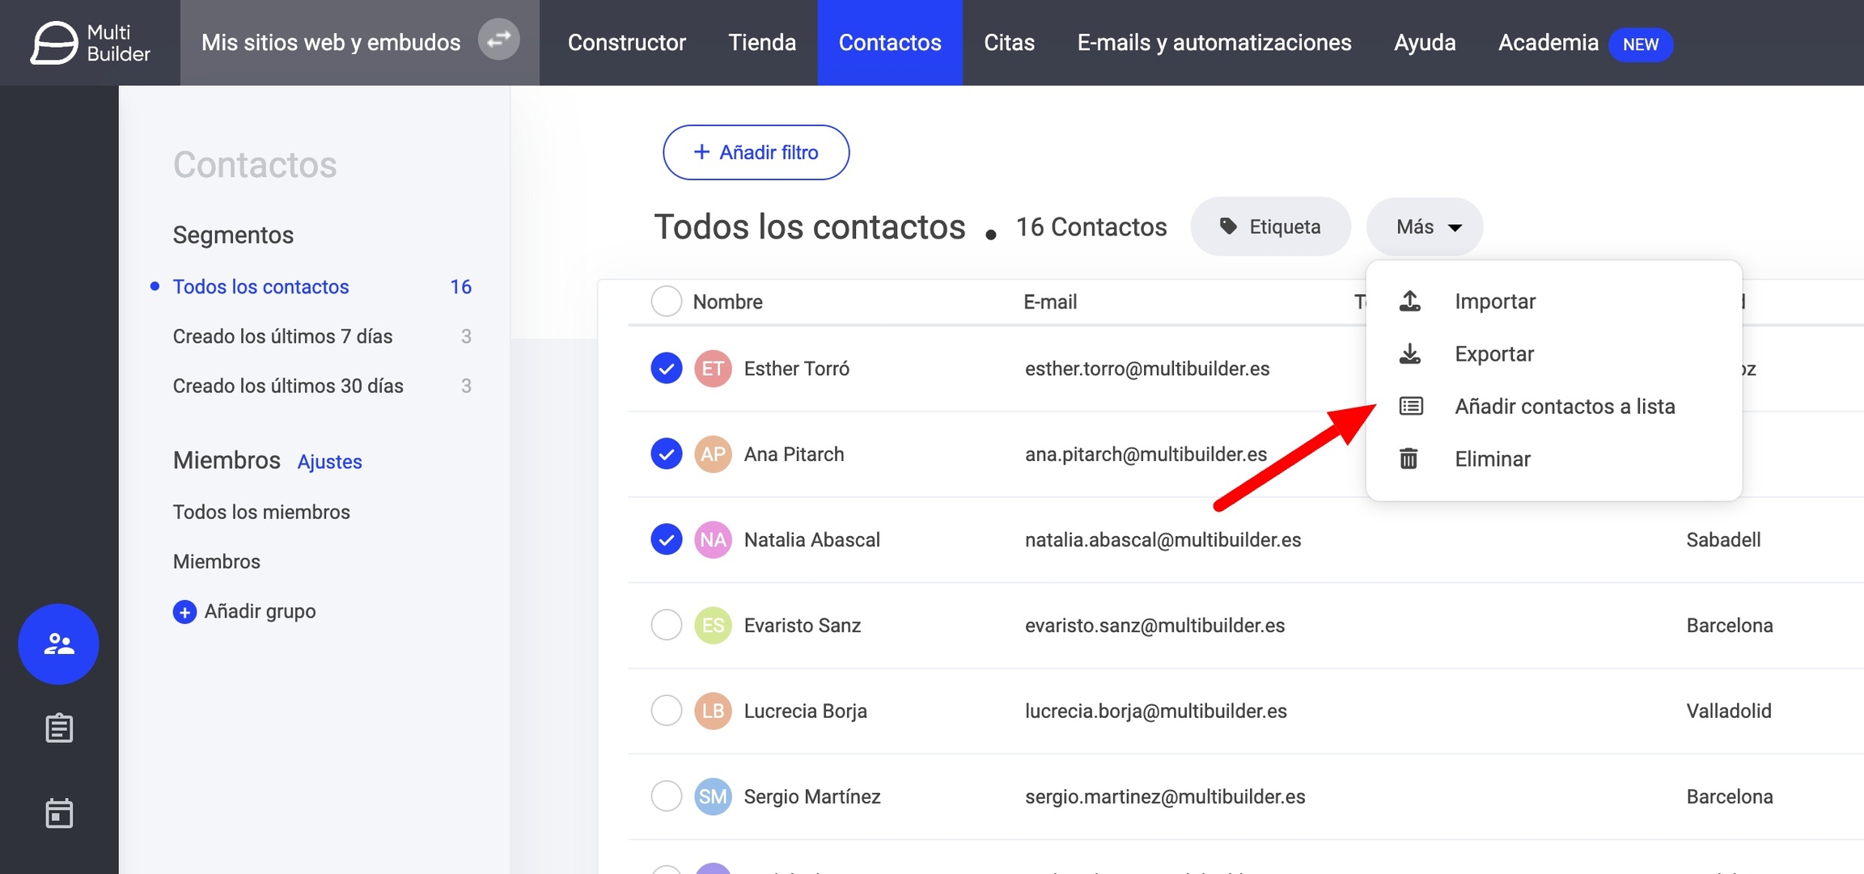Screen dimensions: 1864x874
Task: Open the Etiqueta tag dropdown
Action: pyautogui.click(x=1270, y=227)
